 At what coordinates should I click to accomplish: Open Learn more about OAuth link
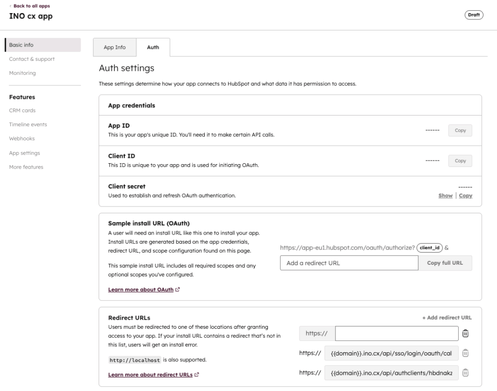(141, 289)
